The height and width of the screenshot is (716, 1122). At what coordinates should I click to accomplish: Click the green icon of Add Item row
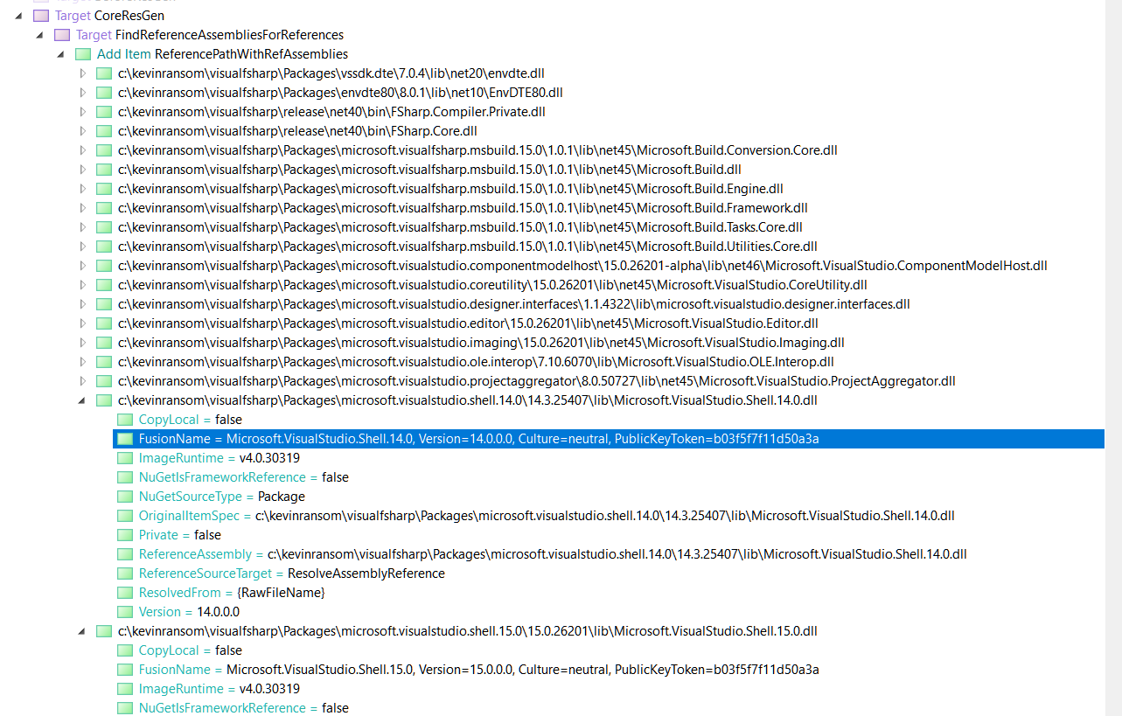[82, 54]
